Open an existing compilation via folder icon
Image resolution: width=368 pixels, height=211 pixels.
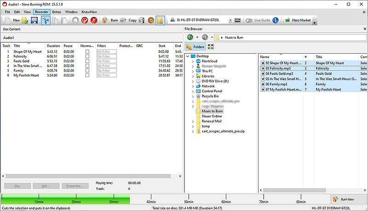(25, 20)
